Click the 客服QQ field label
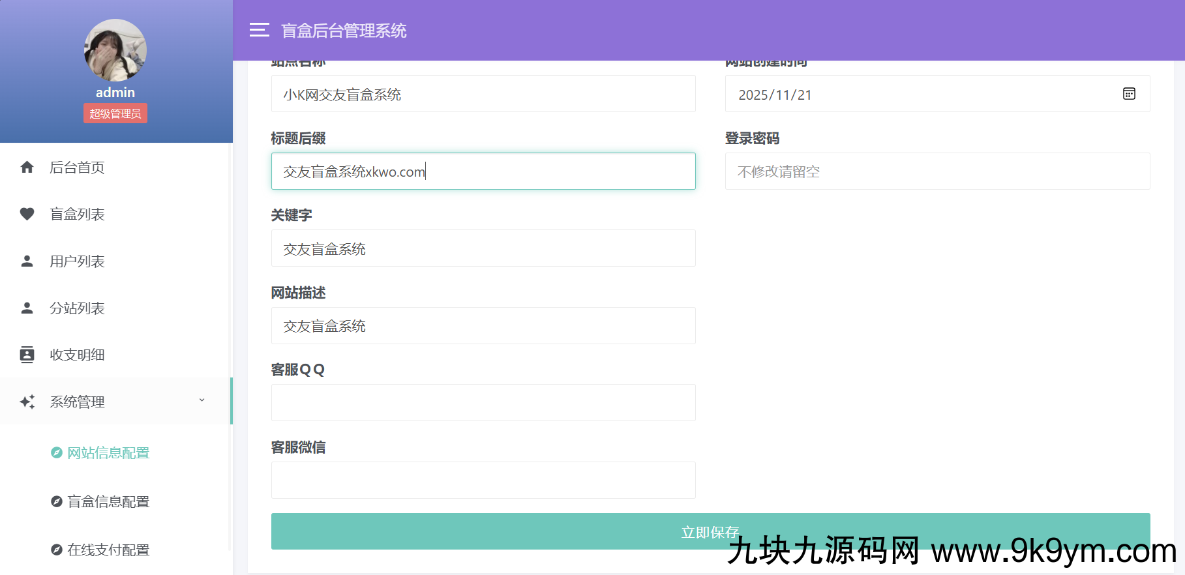 pos(297,370)
